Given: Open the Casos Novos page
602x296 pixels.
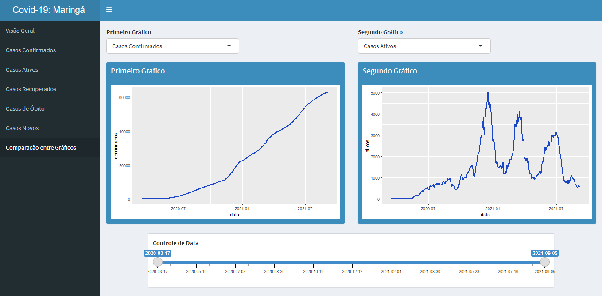Looking at the screenshot, I should click(22, 128).
